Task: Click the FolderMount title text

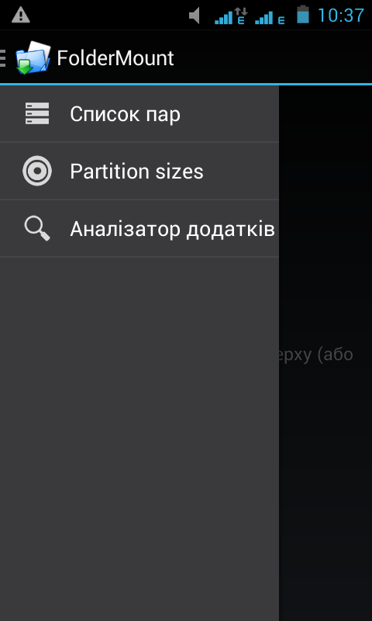Action: tap(115, 58)
